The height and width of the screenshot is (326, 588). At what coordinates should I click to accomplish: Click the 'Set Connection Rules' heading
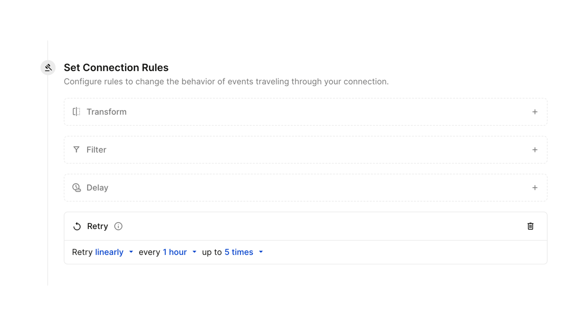116,67
